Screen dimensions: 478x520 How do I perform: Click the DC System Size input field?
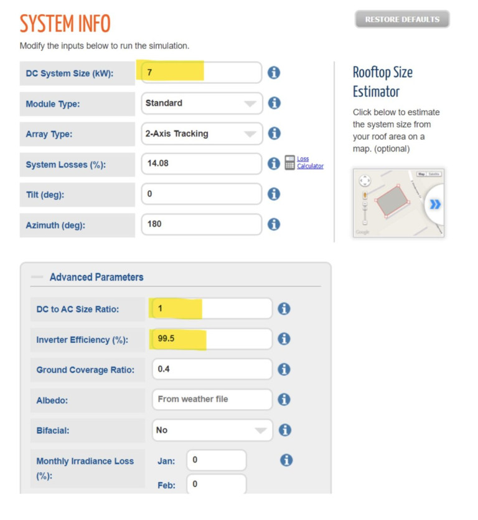(201, 72)
